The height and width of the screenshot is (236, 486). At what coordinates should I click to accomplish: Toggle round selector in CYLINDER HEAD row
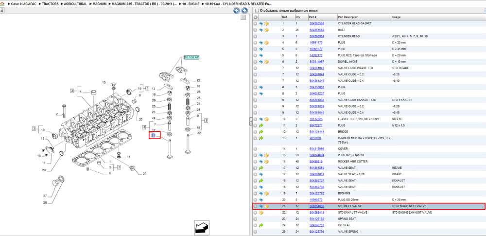[256, 36]
